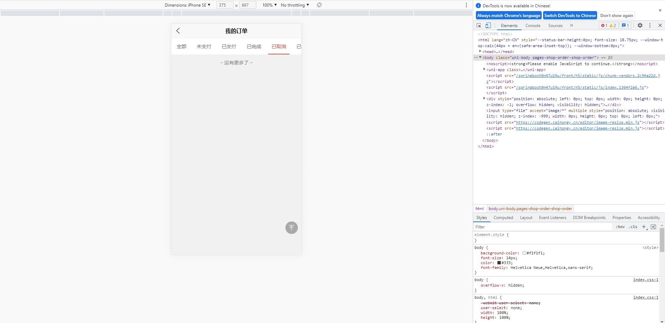This screenshot has height=323, width=665.
Task: Click the back arrow in order page
Action: click(x=178, y=31)
